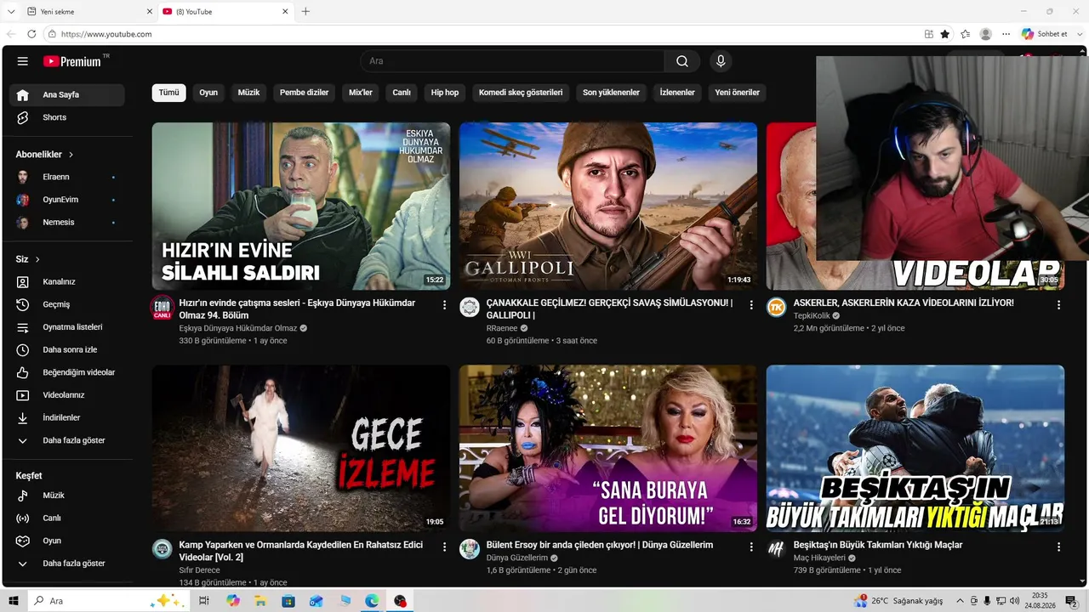Select the Son yüklenenler chip

pos(611,93)
